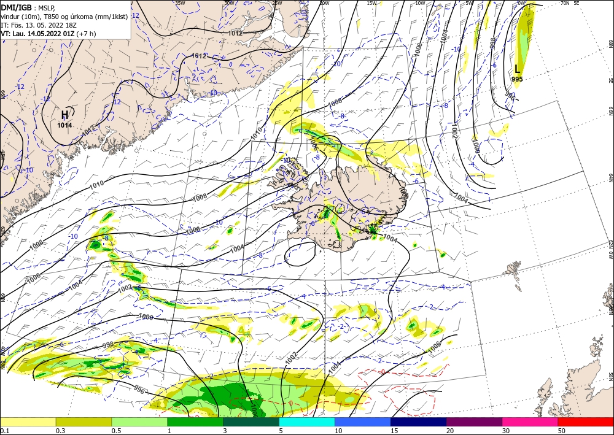Pick the cyan 5–10 mm legend swatch

(307, 422)
